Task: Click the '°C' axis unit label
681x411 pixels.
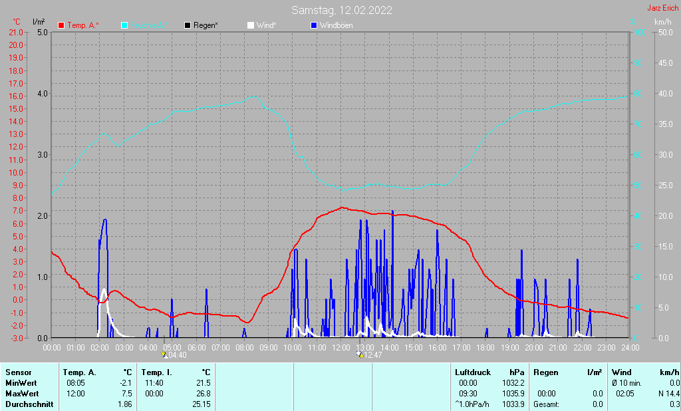Action: [x=17, y=22]
